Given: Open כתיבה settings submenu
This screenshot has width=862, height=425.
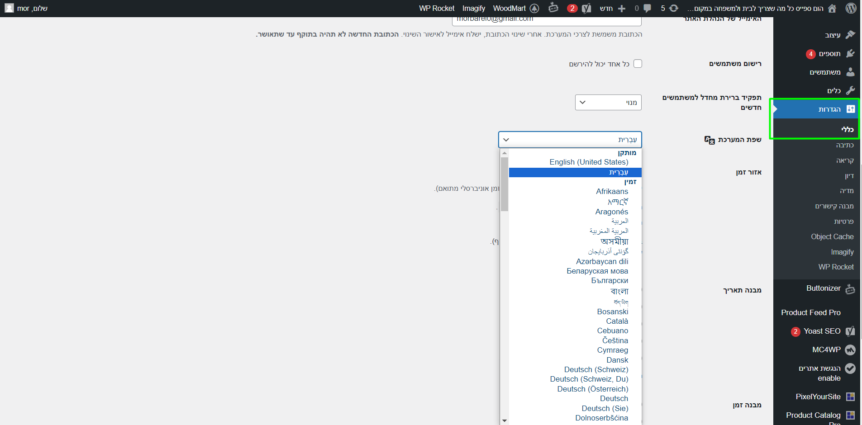Looking at the screenshot, I should pos(845,145).
